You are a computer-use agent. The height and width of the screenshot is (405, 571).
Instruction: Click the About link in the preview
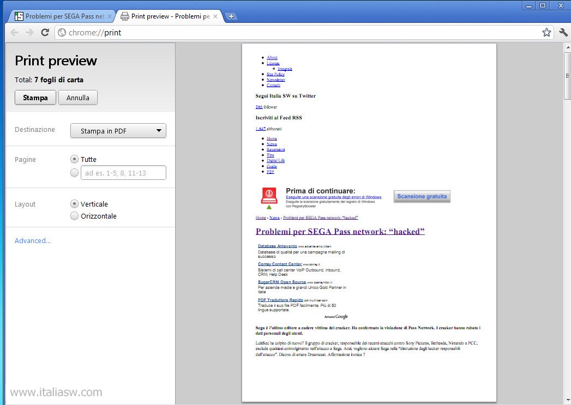click(x=272, y=57)
